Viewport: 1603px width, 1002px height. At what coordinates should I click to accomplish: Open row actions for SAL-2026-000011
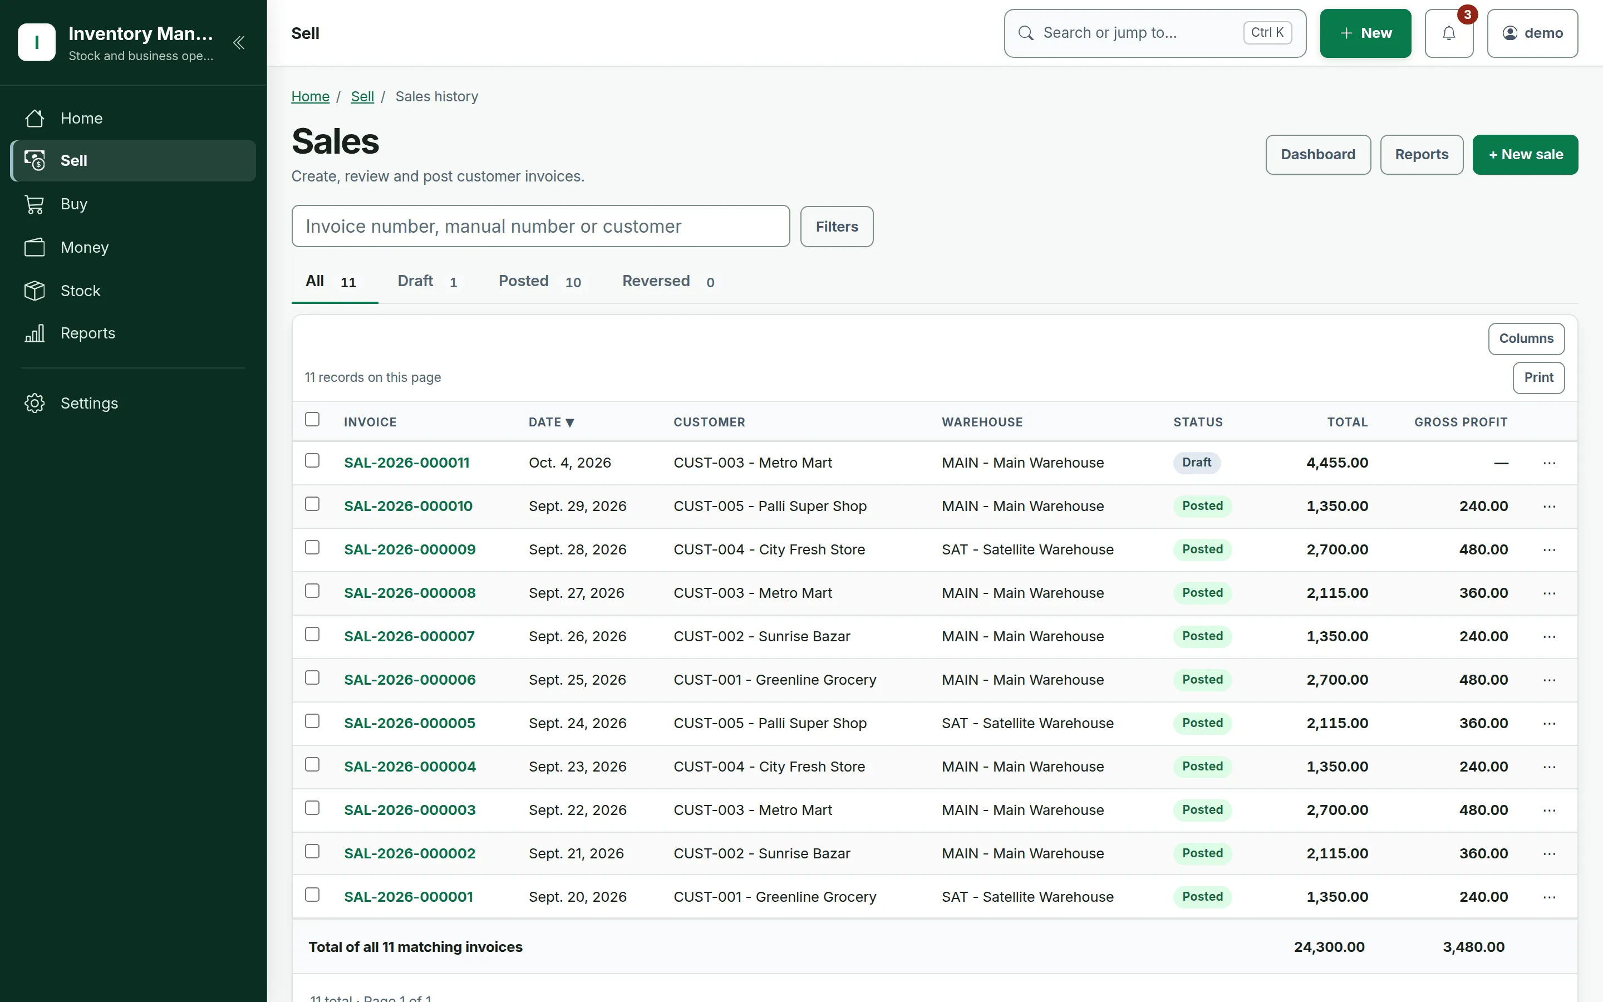(x=1548, y=463)
